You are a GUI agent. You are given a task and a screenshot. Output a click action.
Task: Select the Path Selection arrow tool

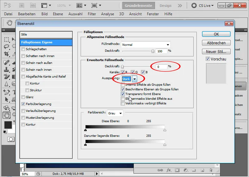(x=7, y=99)
